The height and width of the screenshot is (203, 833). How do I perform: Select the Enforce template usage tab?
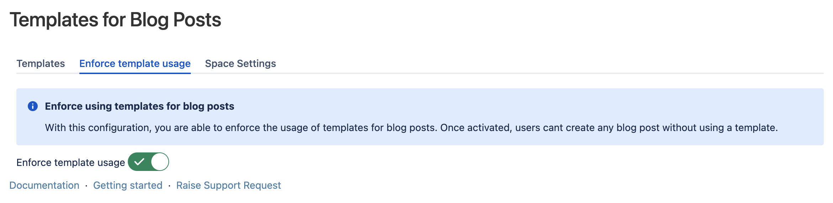point(135,63)
